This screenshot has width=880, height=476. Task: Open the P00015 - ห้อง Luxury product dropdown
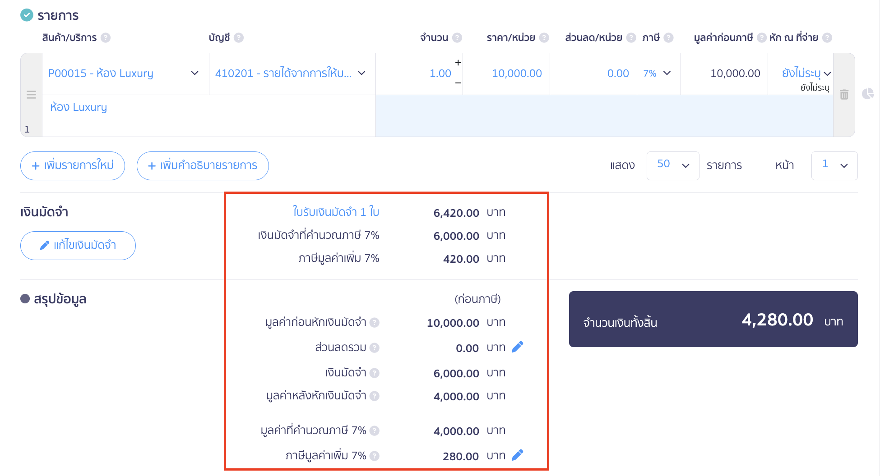[x=195, y=73]
